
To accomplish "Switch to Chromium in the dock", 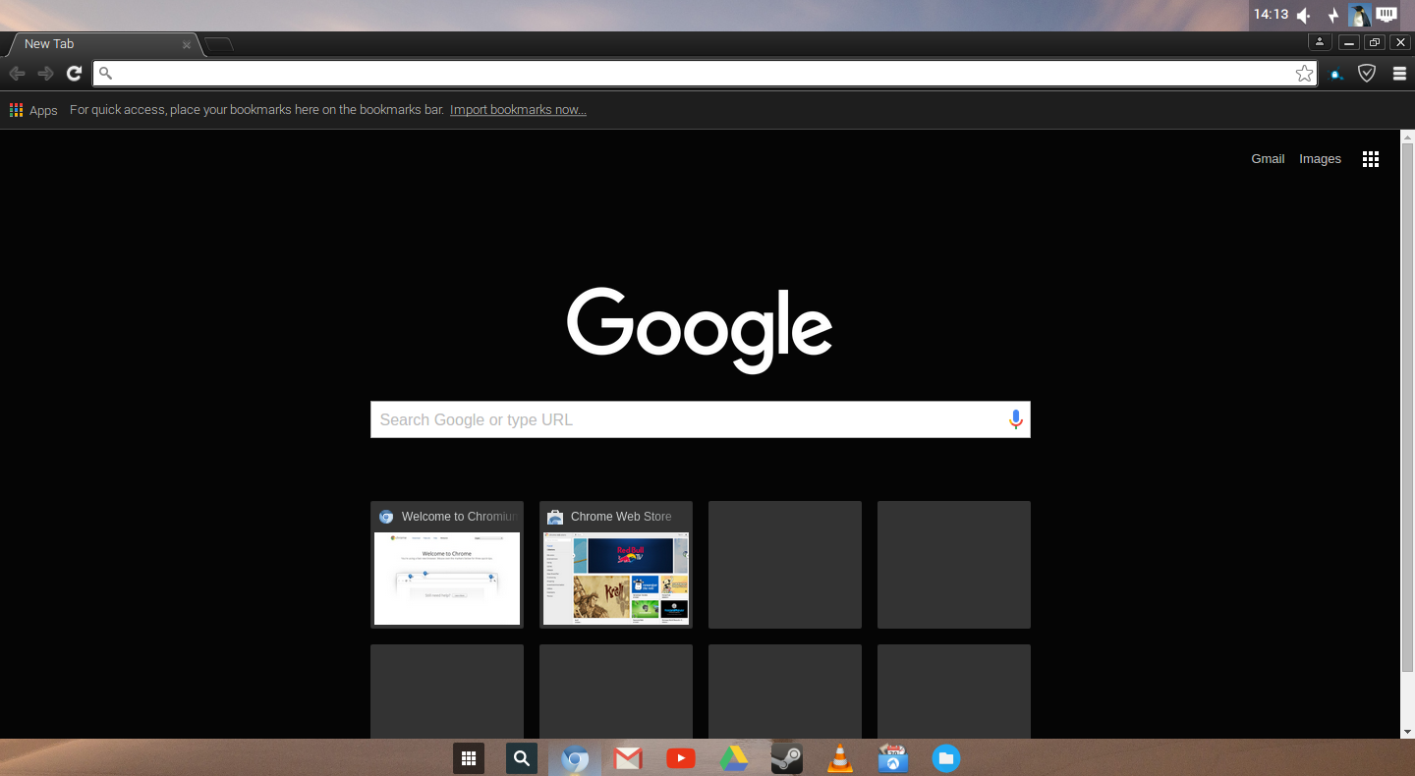I will pos(575,758).
